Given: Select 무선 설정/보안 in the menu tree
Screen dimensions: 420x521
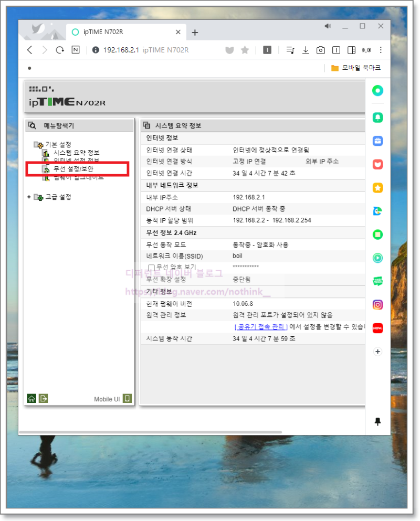Looking at the screenshot, I should point(72,168).
